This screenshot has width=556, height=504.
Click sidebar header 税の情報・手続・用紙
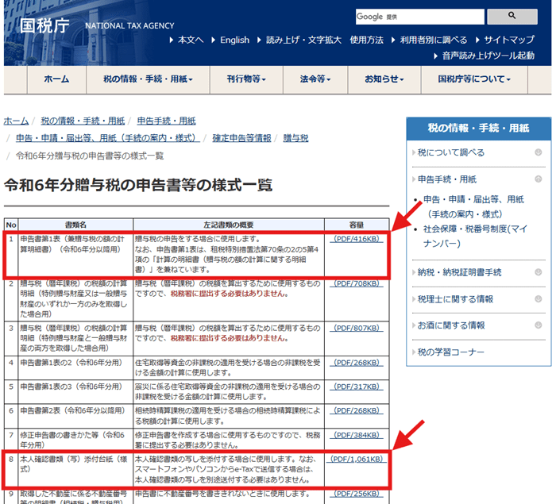point(478,129)
